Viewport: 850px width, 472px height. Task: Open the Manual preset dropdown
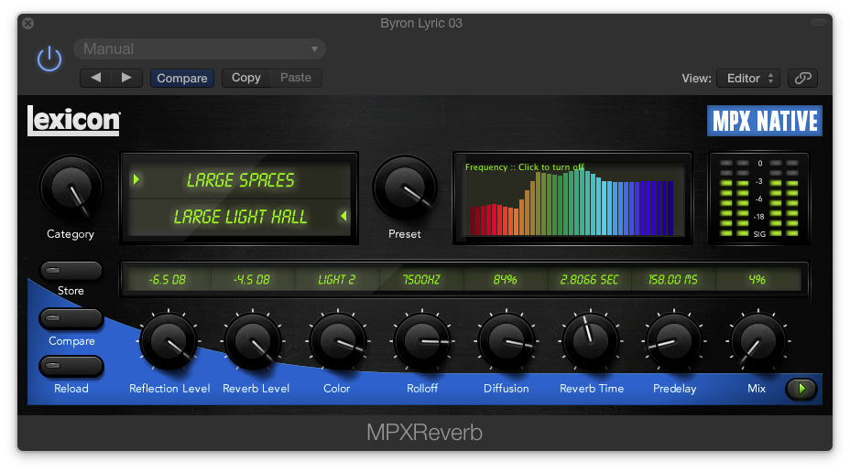pyautogui.click(x=200, y=48)
